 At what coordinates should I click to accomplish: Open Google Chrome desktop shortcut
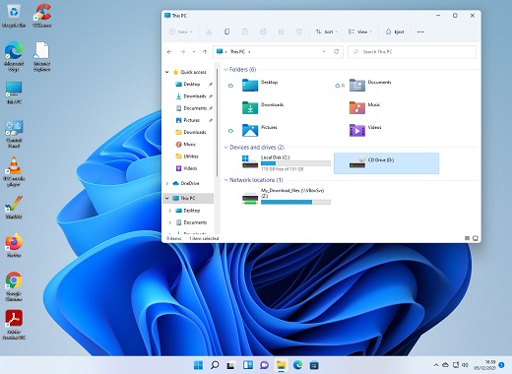pyautogui.click(x=14, y=286)
